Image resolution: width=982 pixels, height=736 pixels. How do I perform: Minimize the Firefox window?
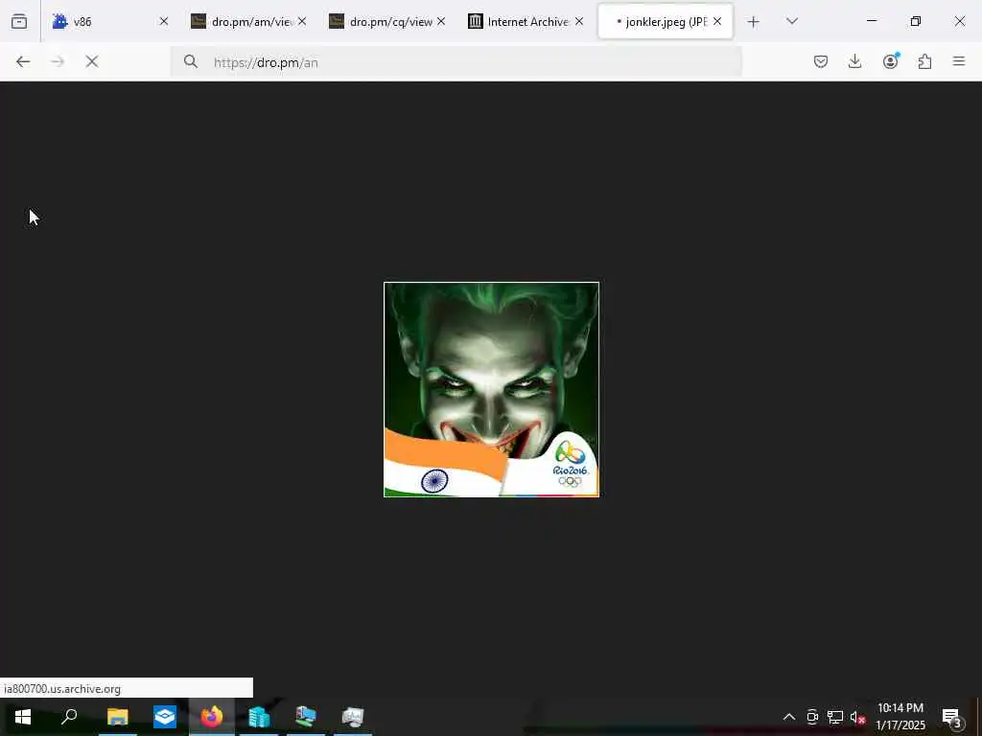pos(871,21)
